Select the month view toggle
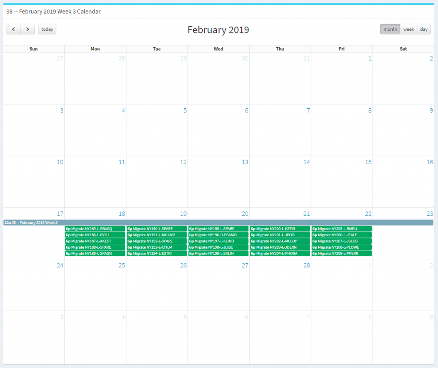The width and height of the screenshot is (438, 368). click(390, 29)
